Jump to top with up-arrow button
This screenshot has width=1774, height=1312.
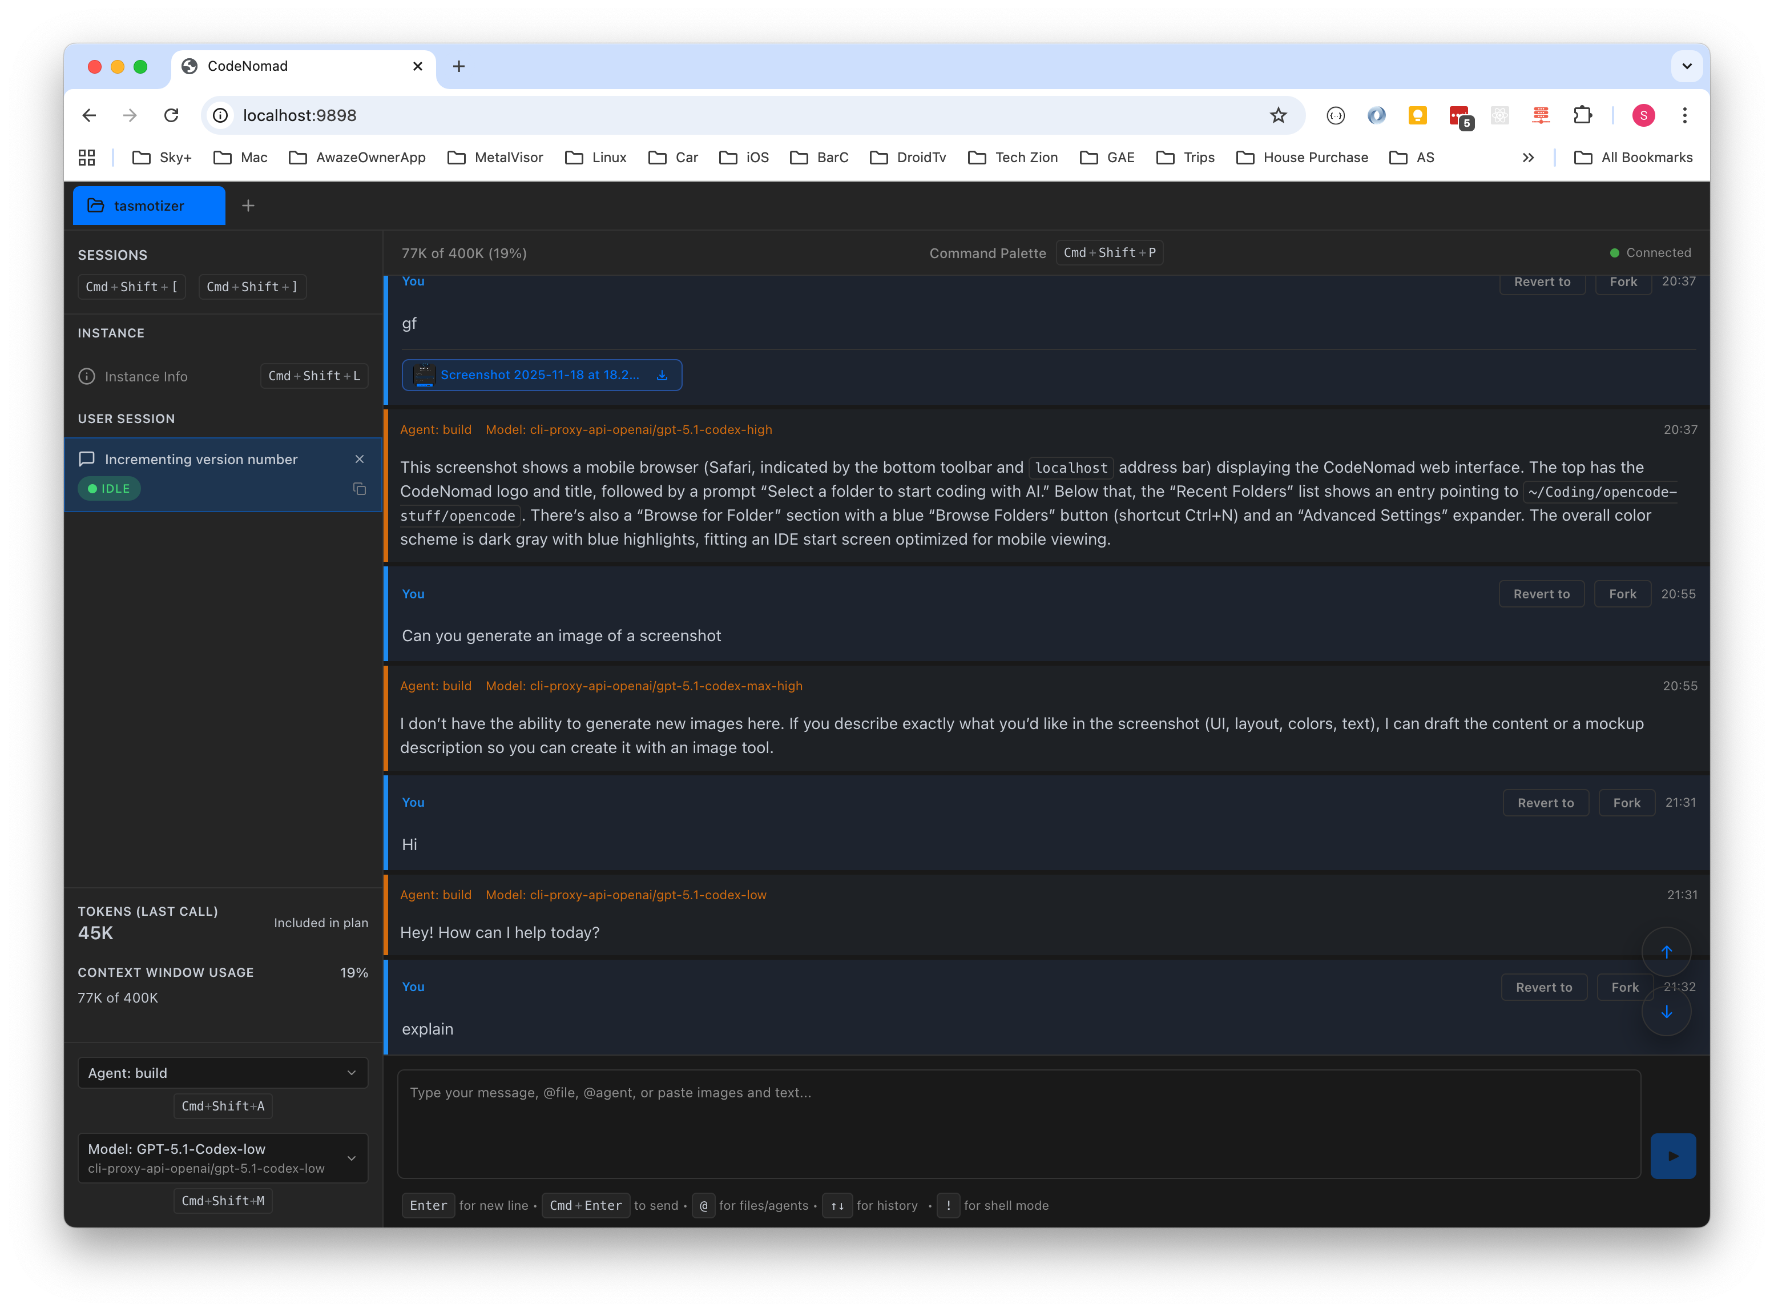[x=1666, y=951]
